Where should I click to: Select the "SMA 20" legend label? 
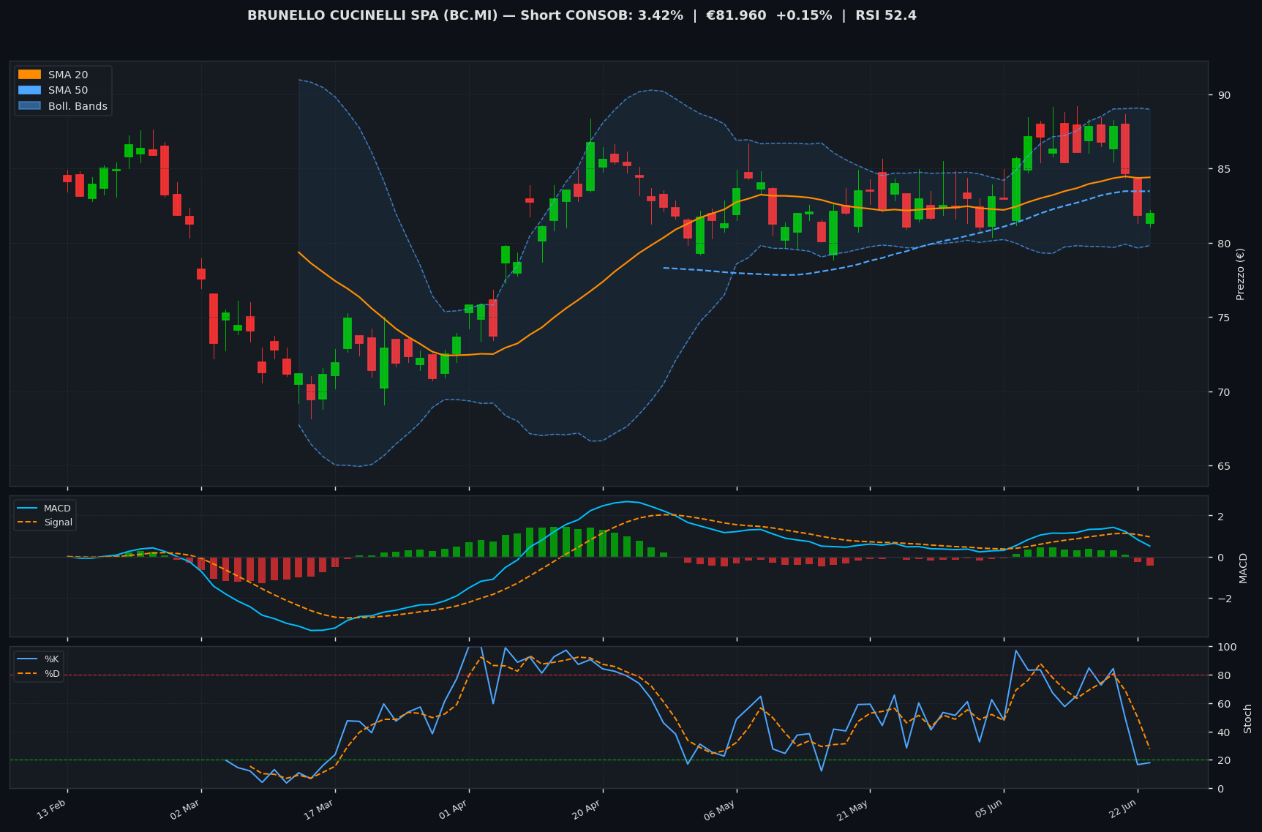coord(68,75)
